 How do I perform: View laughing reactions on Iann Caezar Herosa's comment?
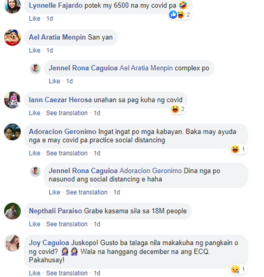[178, 109]
